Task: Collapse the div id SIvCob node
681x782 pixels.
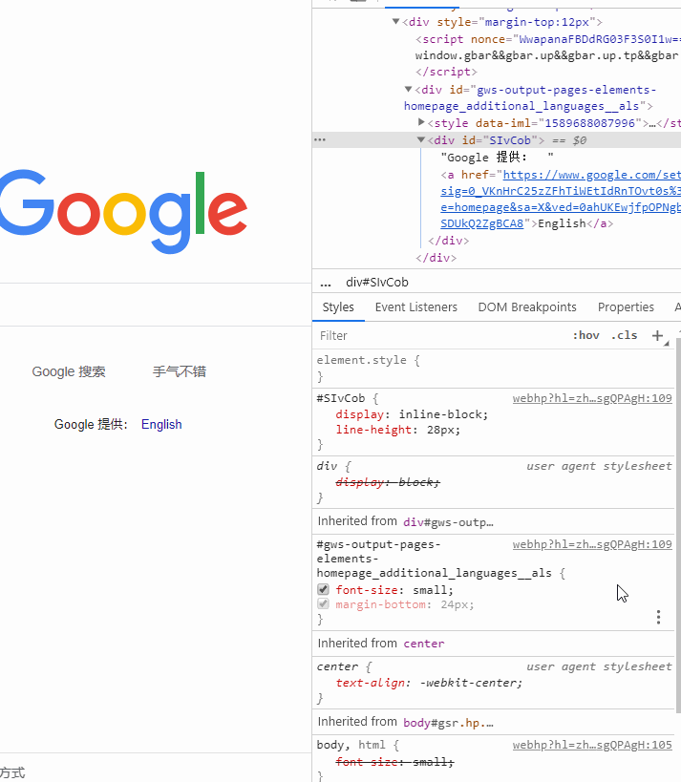Action: coord(421,140)
